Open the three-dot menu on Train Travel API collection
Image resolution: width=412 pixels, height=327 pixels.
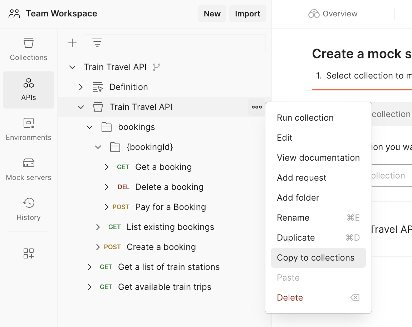(x=256, y=107)
